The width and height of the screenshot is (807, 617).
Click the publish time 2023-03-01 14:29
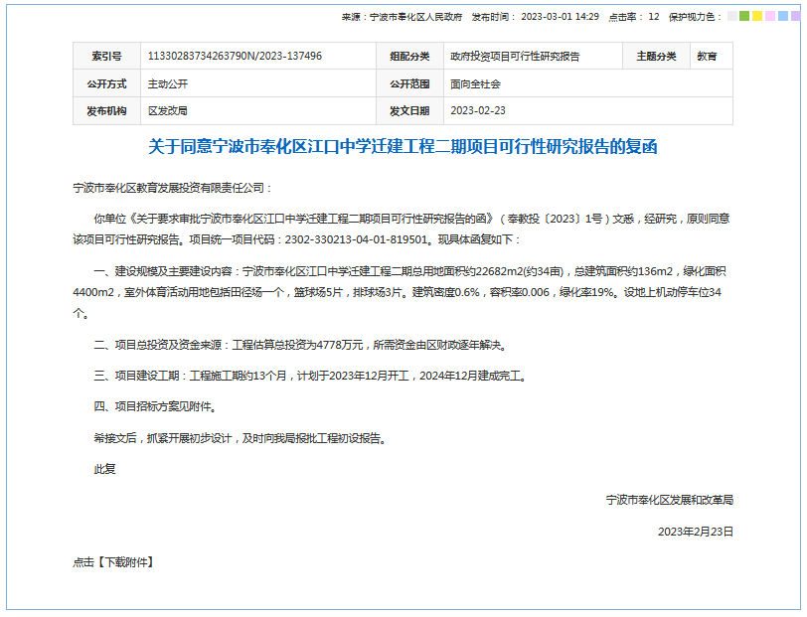(x=560, y=17)
